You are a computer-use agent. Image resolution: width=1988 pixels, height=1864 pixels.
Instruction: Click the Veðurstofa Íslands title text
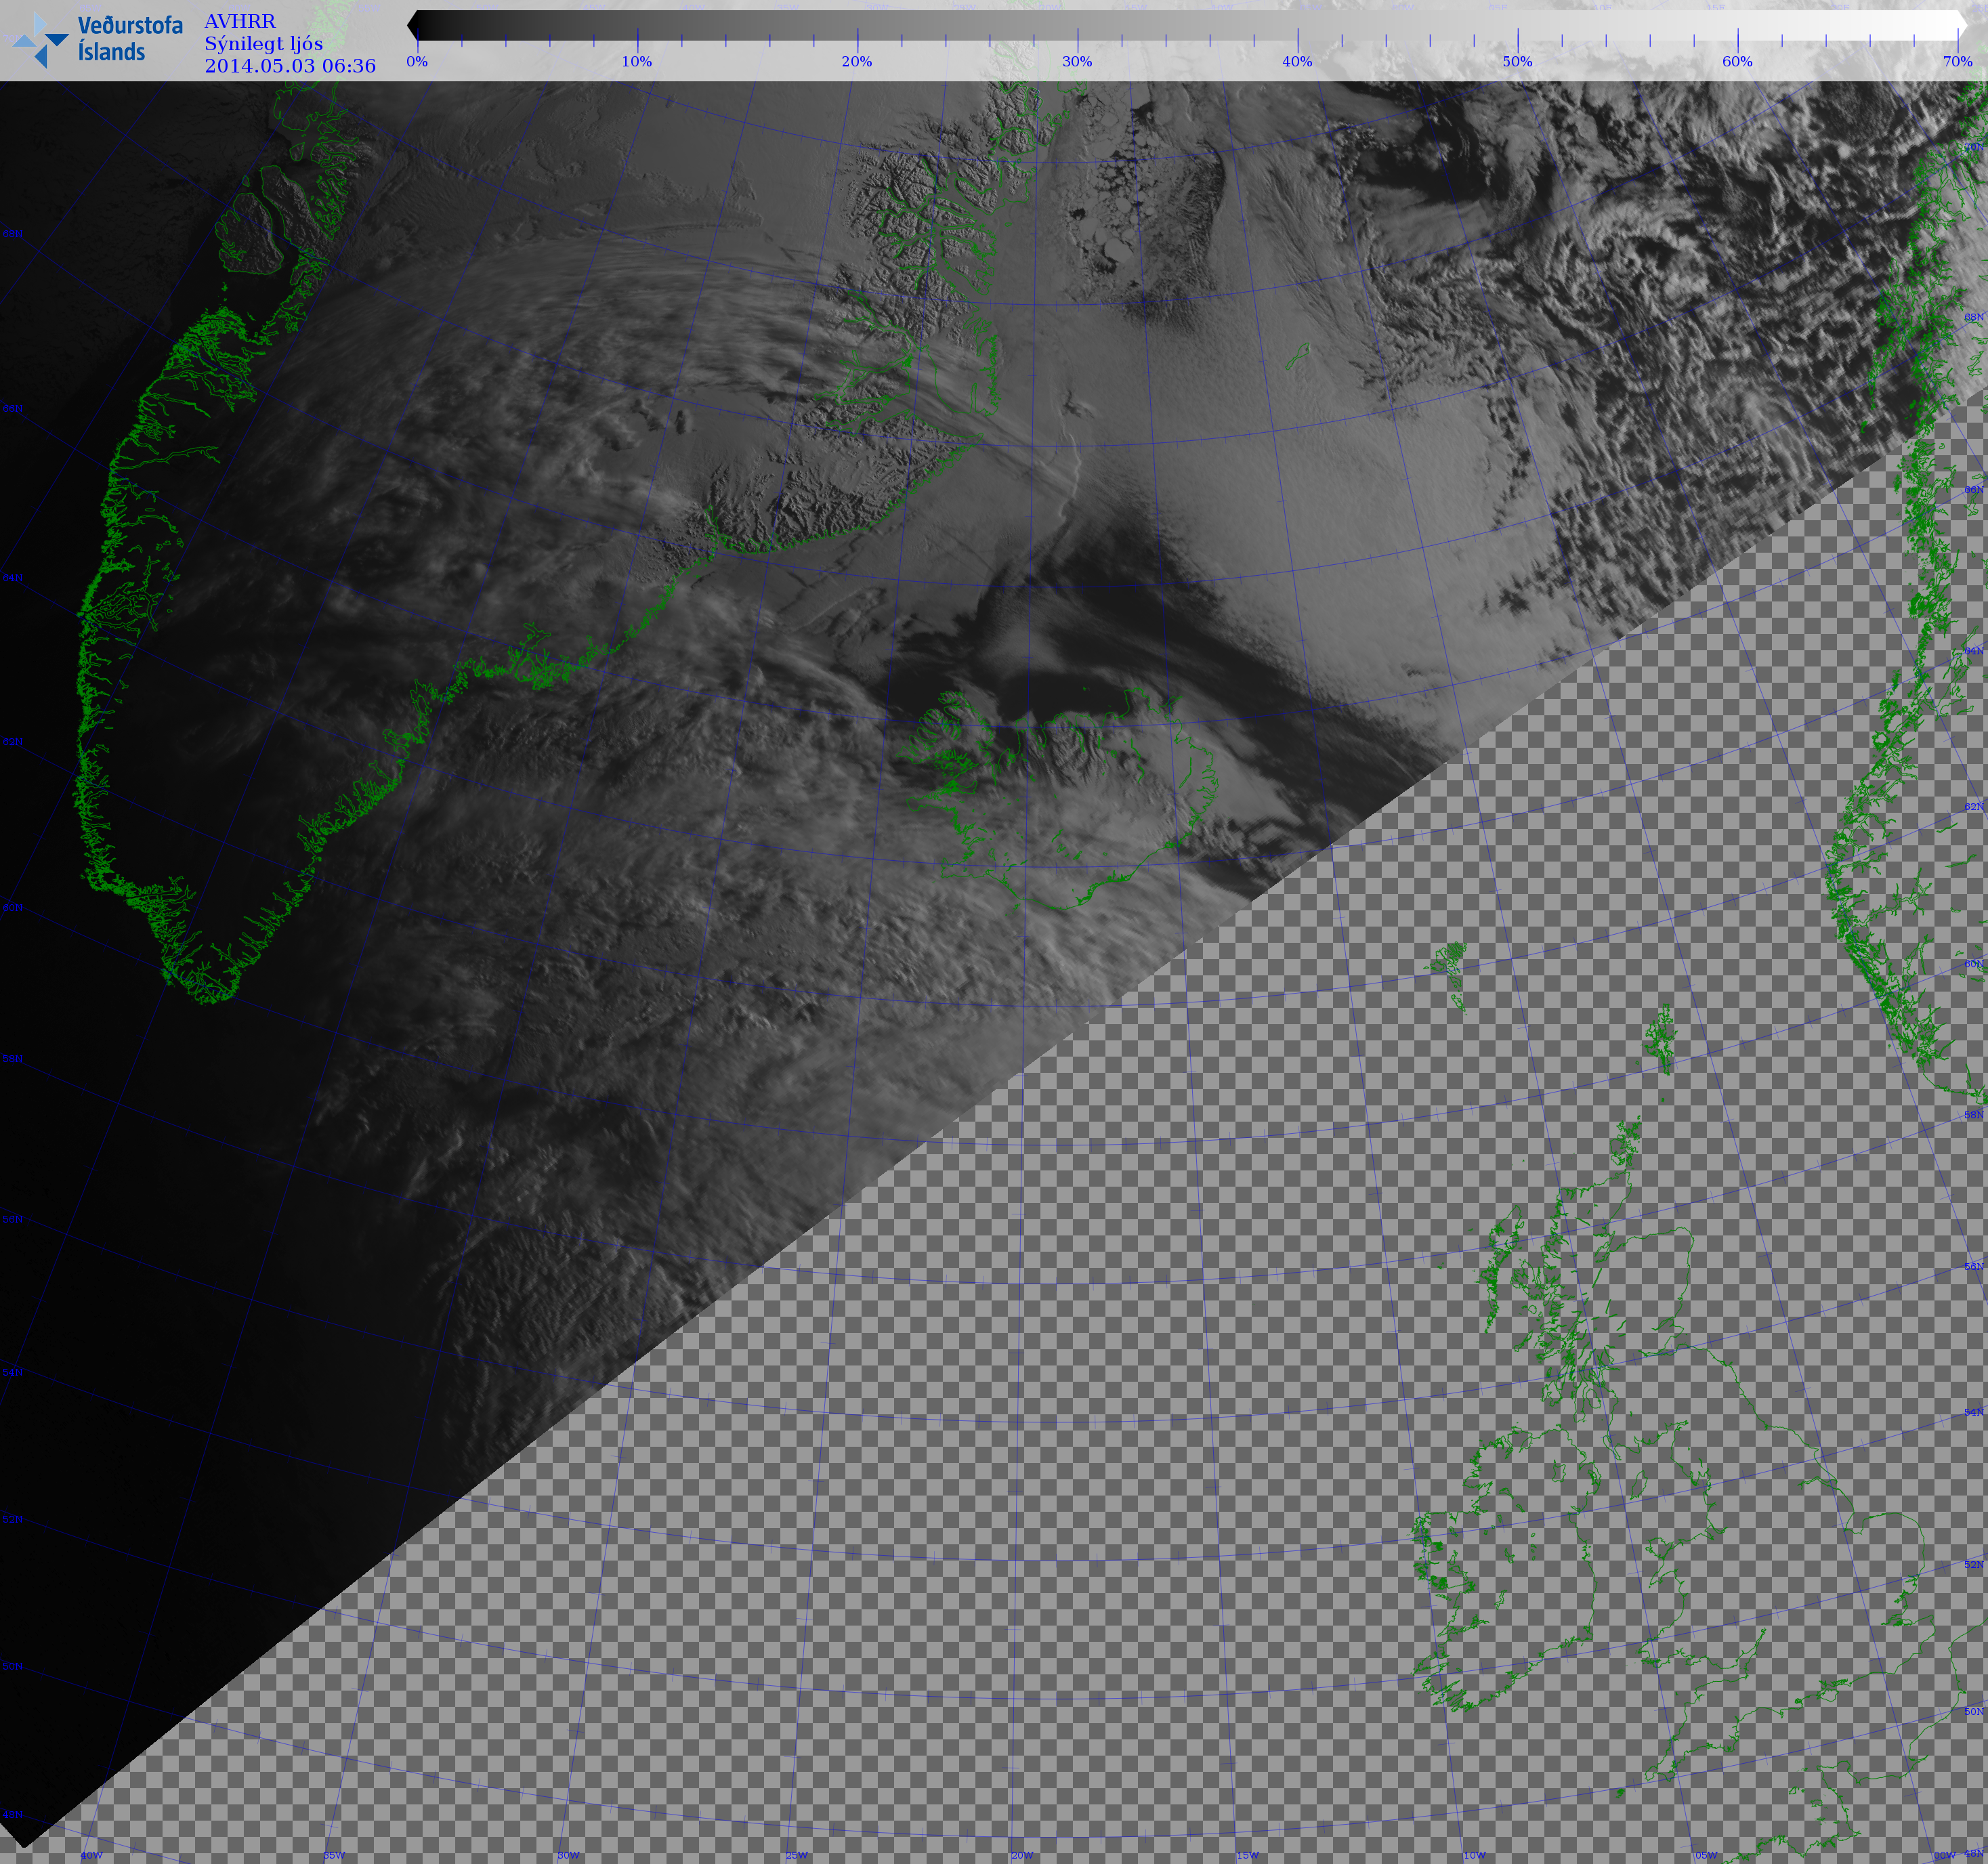pos(130,39)
